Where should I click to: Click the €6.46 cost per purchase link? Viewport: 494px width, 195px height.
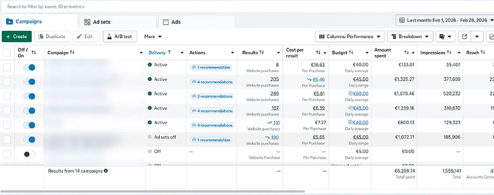[x=318, y=79]
